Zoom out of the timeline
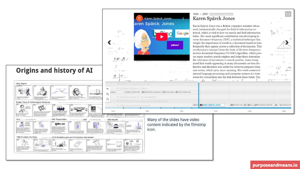The width and height of the screenshot is (300, 169). coord(108,99)
